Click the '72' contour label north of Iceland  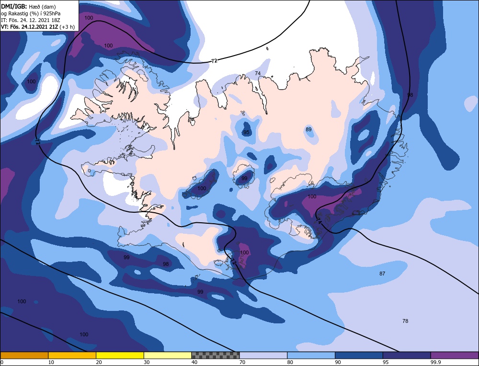[x=214, y=61]
